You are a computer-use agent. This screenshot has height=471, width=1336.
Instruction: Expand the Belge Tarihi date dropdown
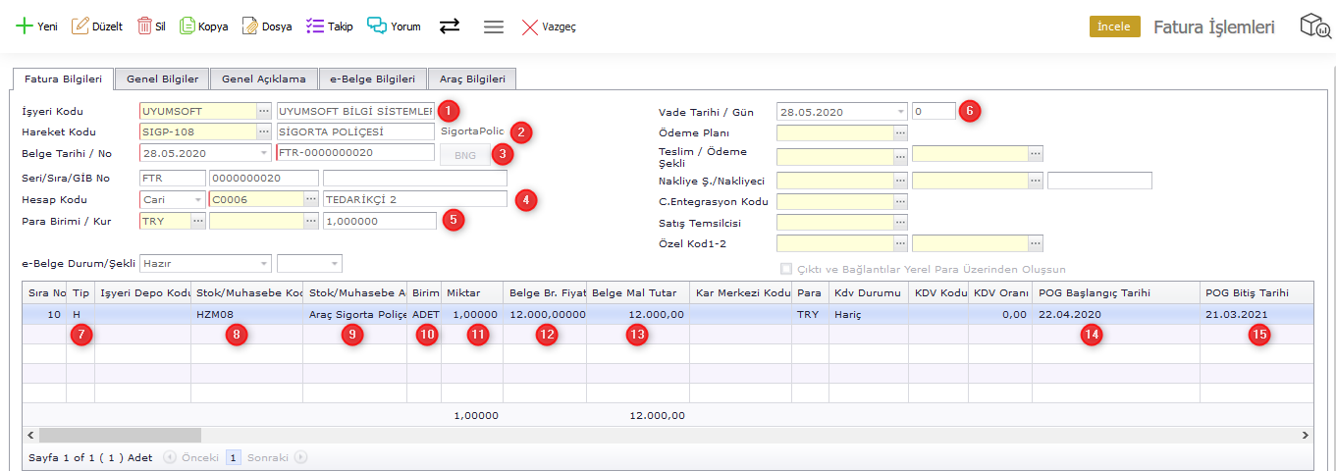click(x=264, y=153)
